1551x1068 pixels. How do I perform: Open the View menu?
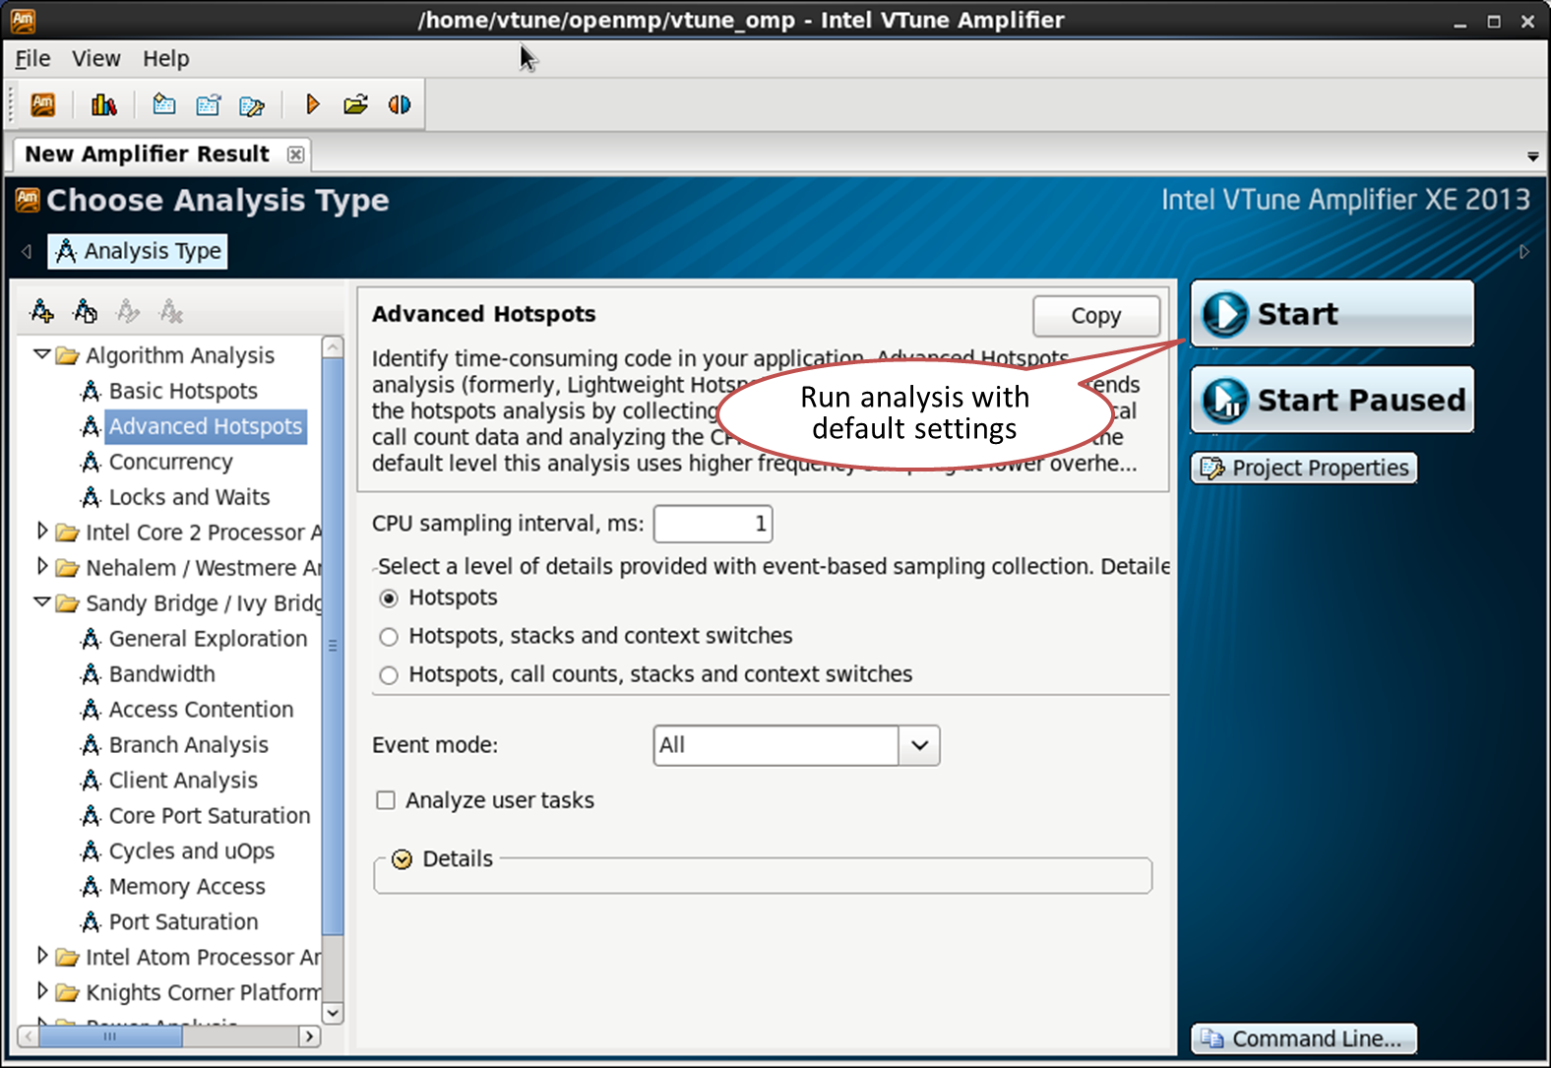[x=96, y=59]
